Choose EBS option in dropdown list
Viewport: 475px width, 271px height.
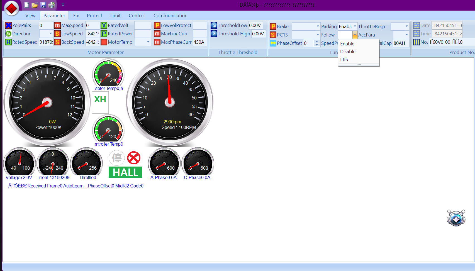click(344, 59)
